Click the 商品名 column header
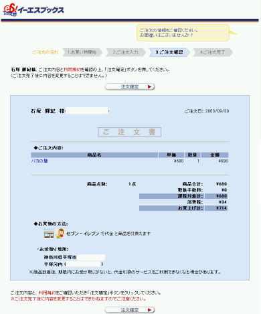Image resolution: width=261 pixels, height=314 pixels. (94, 155)
